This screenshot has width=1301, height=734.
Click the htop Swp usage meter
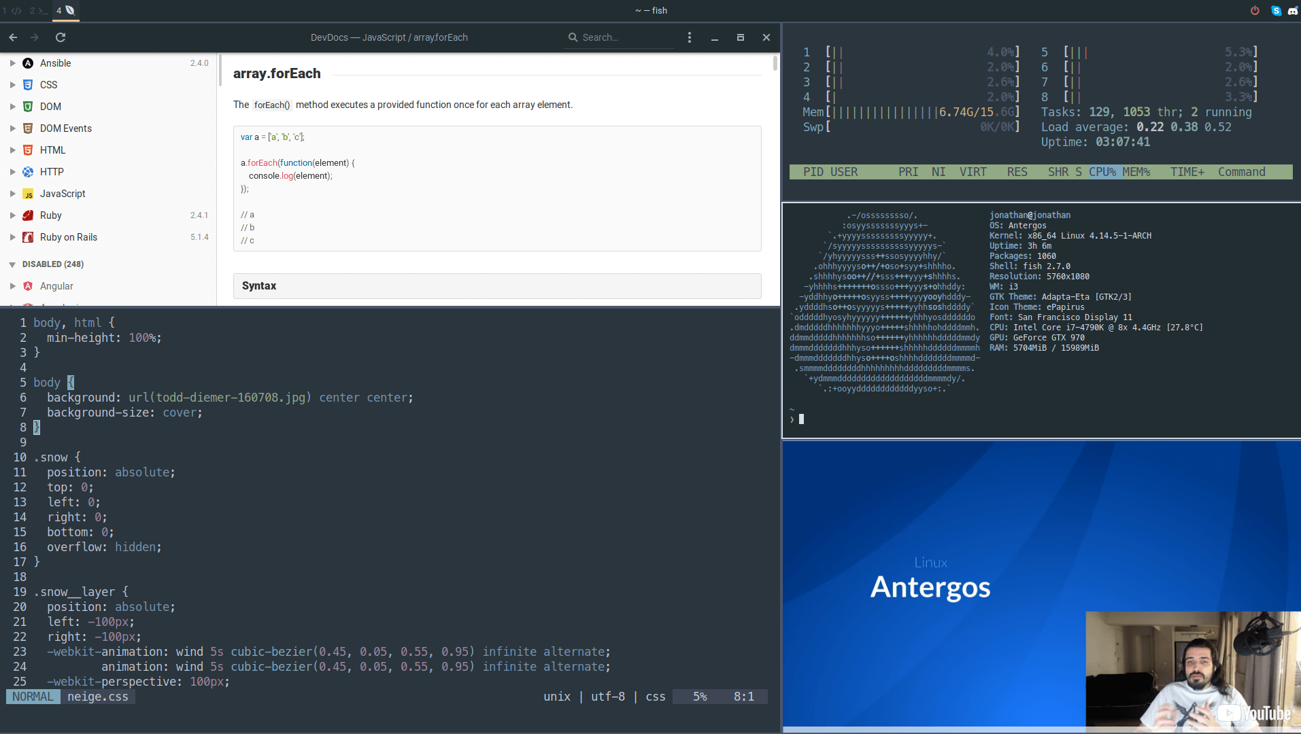click(911, 127)
